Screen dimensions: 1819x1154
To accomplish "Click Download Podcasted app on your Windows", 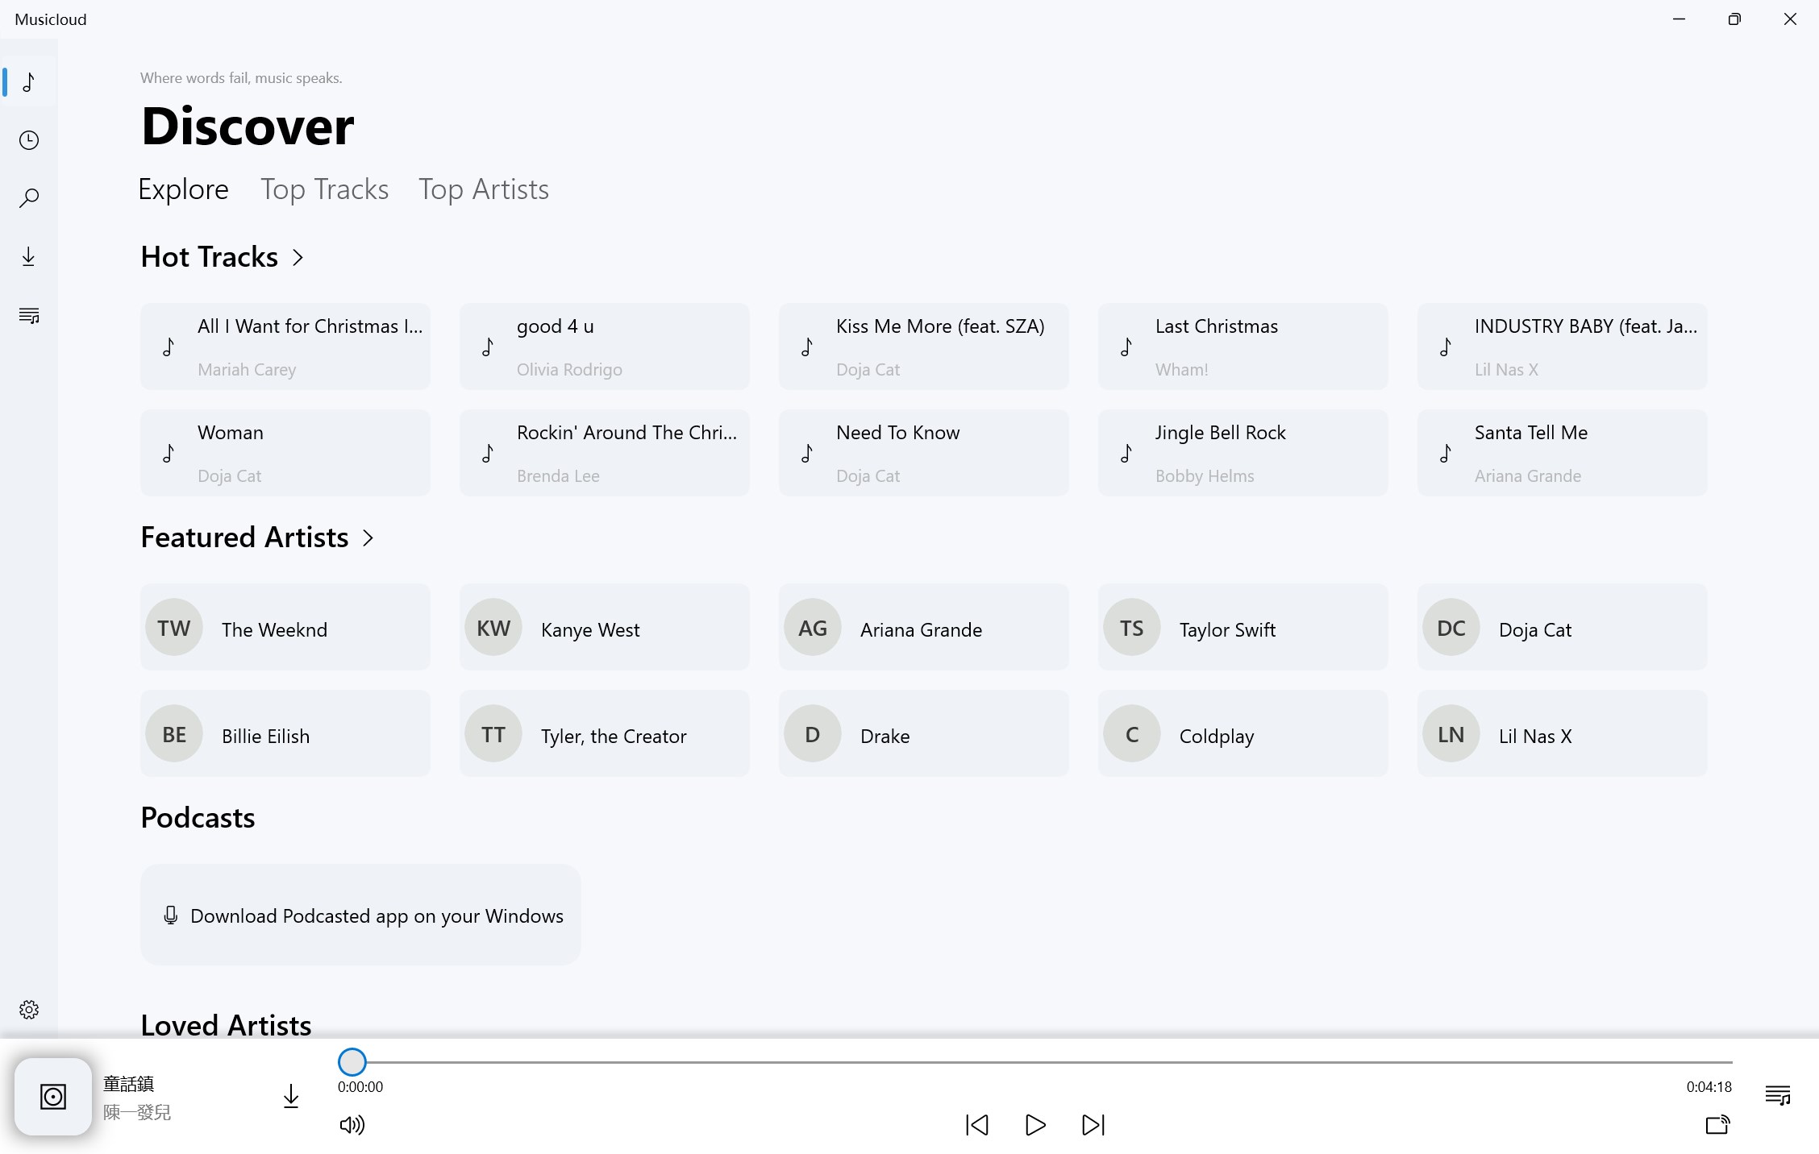I will 360,915.
